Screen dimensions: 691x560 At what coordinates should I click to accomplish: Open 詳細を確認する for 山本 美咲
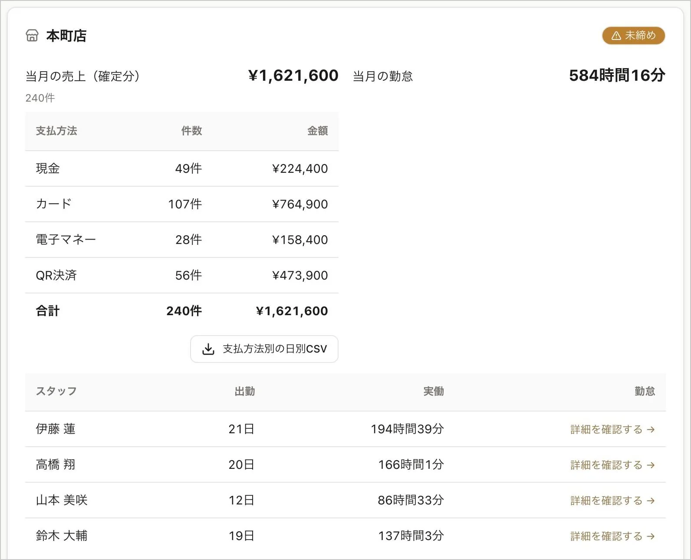[x=612, y=501]
